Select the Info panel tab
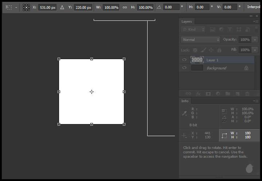Image resolution: width=262 pixels, height=181 pixels. point(185,101)
